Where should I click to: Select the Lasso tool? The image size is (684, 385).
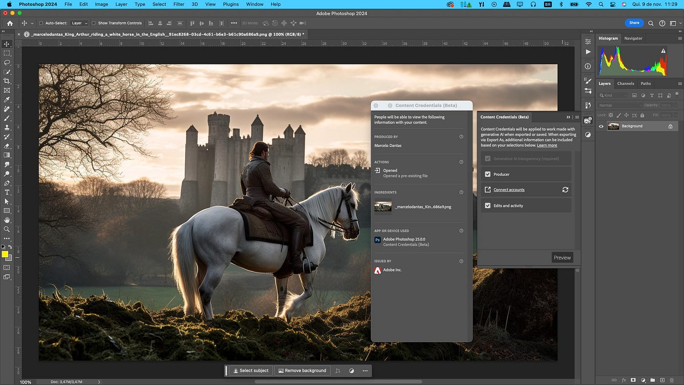coord(7,63)
